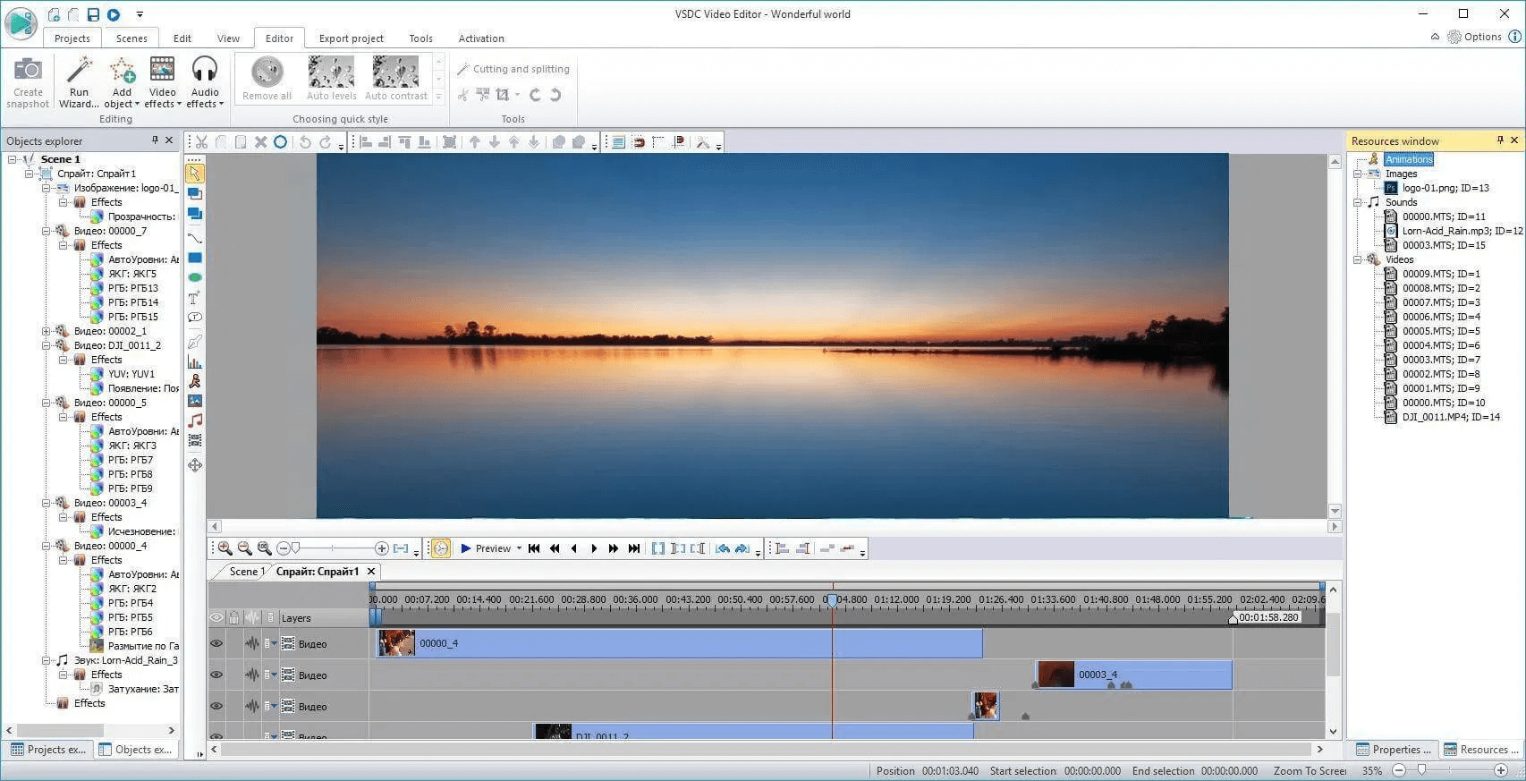Select the Move four-arrow tool
The image size is (1526, 781).
pos(194,465)
